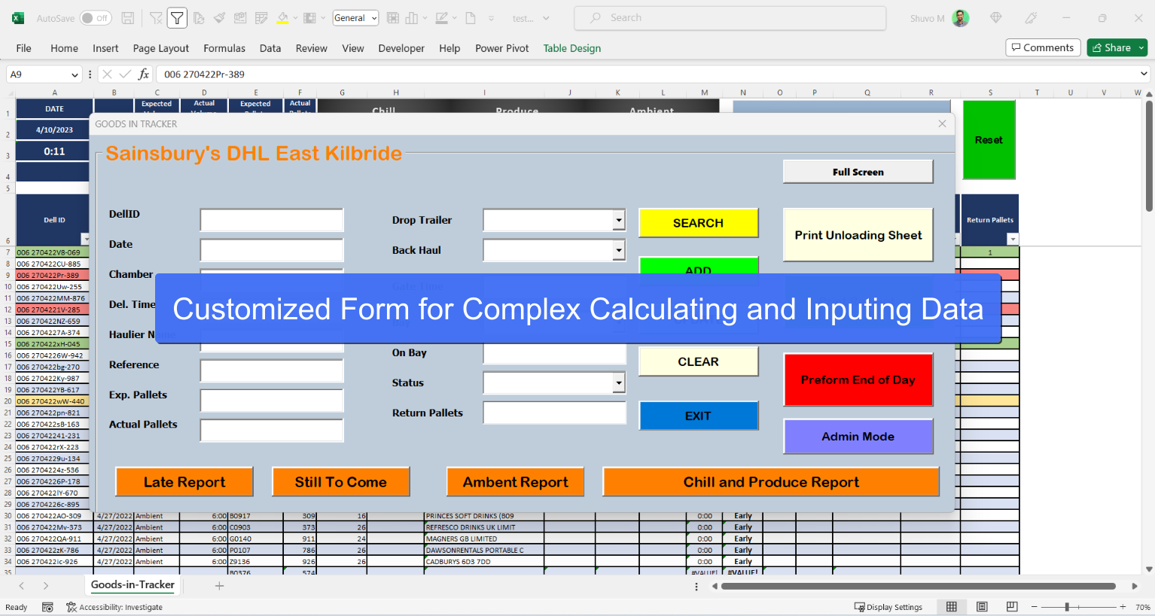Click the Save icon in title bar
The image size is (1155, 616).
point(128,18)
